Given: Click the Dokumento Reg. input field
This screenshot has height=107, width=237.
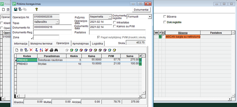Looking at the screenshot, I should tap(52, 32).
